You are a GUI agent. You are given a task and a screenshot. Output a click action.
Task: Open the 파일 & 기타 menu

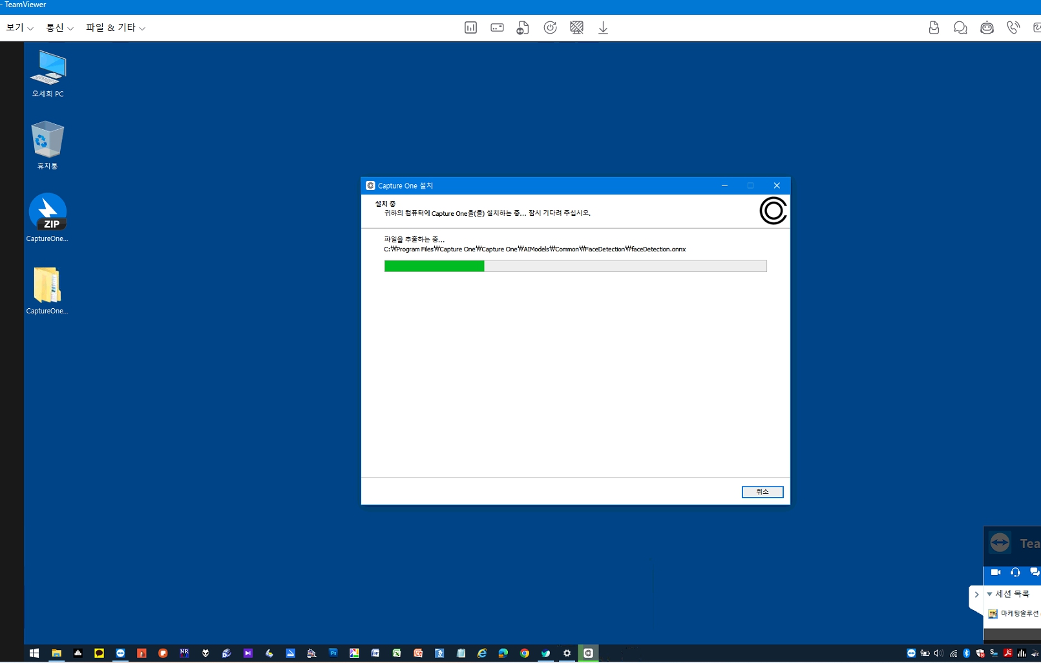click(x=115, y=28)
